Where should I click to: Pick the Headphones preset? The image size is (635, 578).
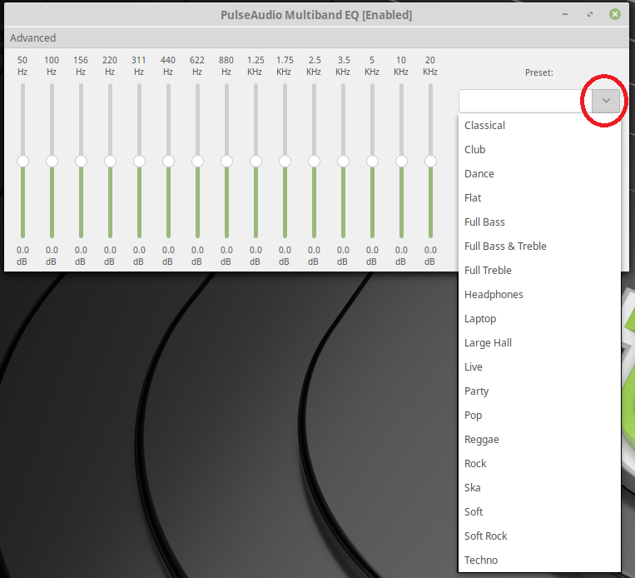pos(539,294)
